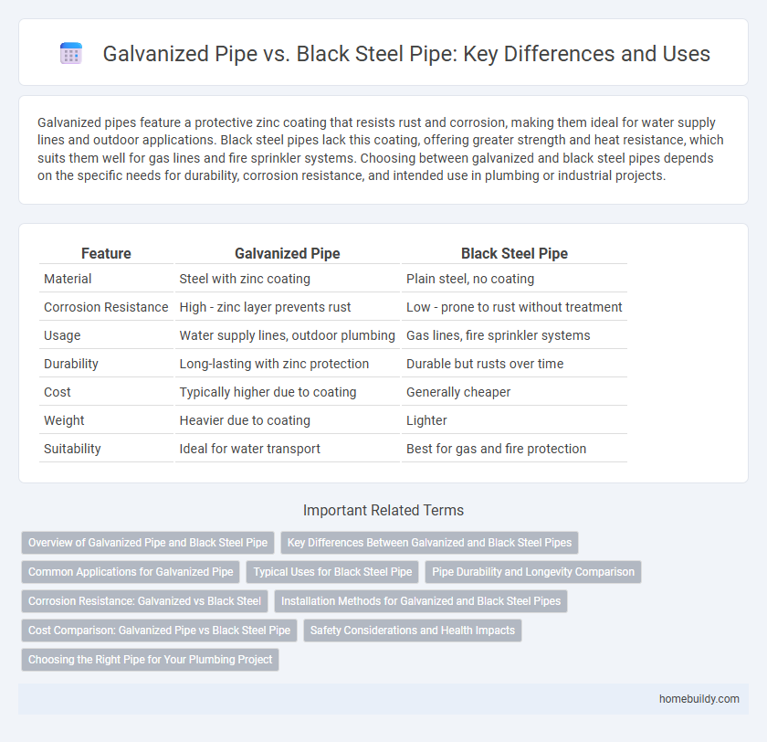Select the 'Galvanized Pipe' column header

(287, 253)
